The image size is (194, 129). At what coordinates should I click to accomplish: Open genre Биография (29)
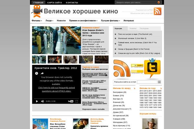click(x=120, y=92)
